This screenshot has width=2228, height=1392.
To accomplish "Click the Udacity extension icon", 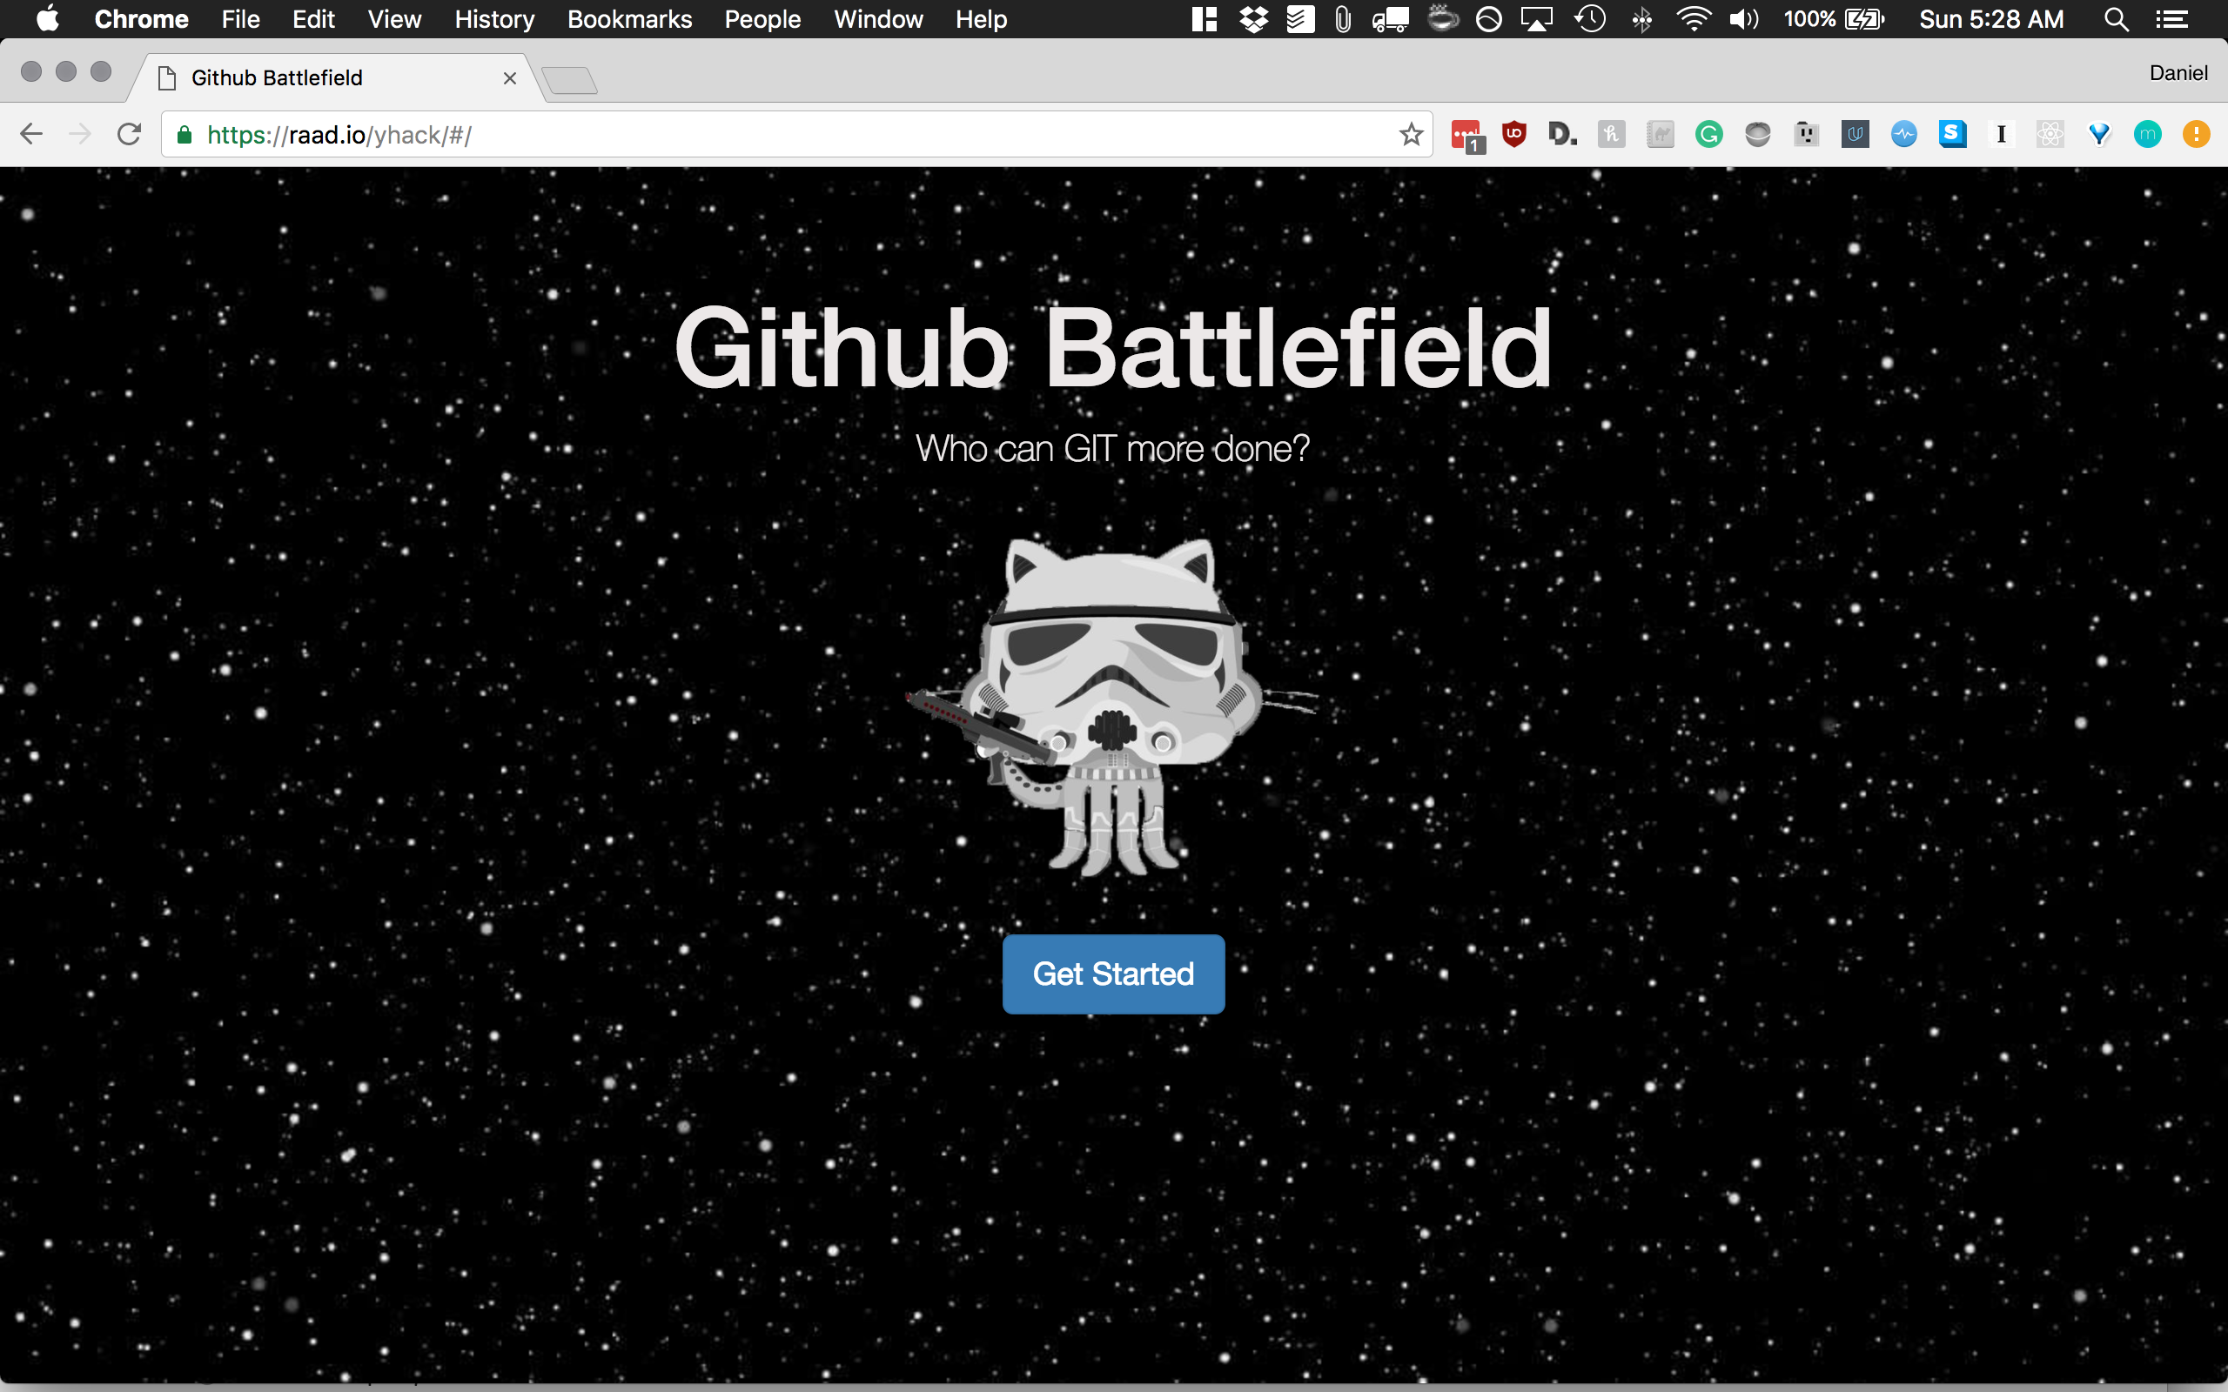I will click(x=1856, y=134).
